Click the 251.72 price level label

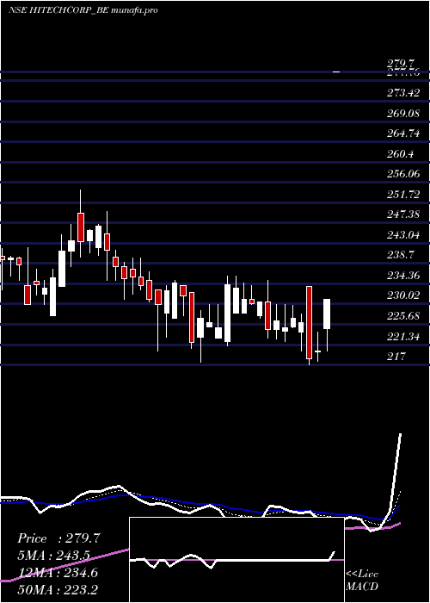(x=402, y=194)
